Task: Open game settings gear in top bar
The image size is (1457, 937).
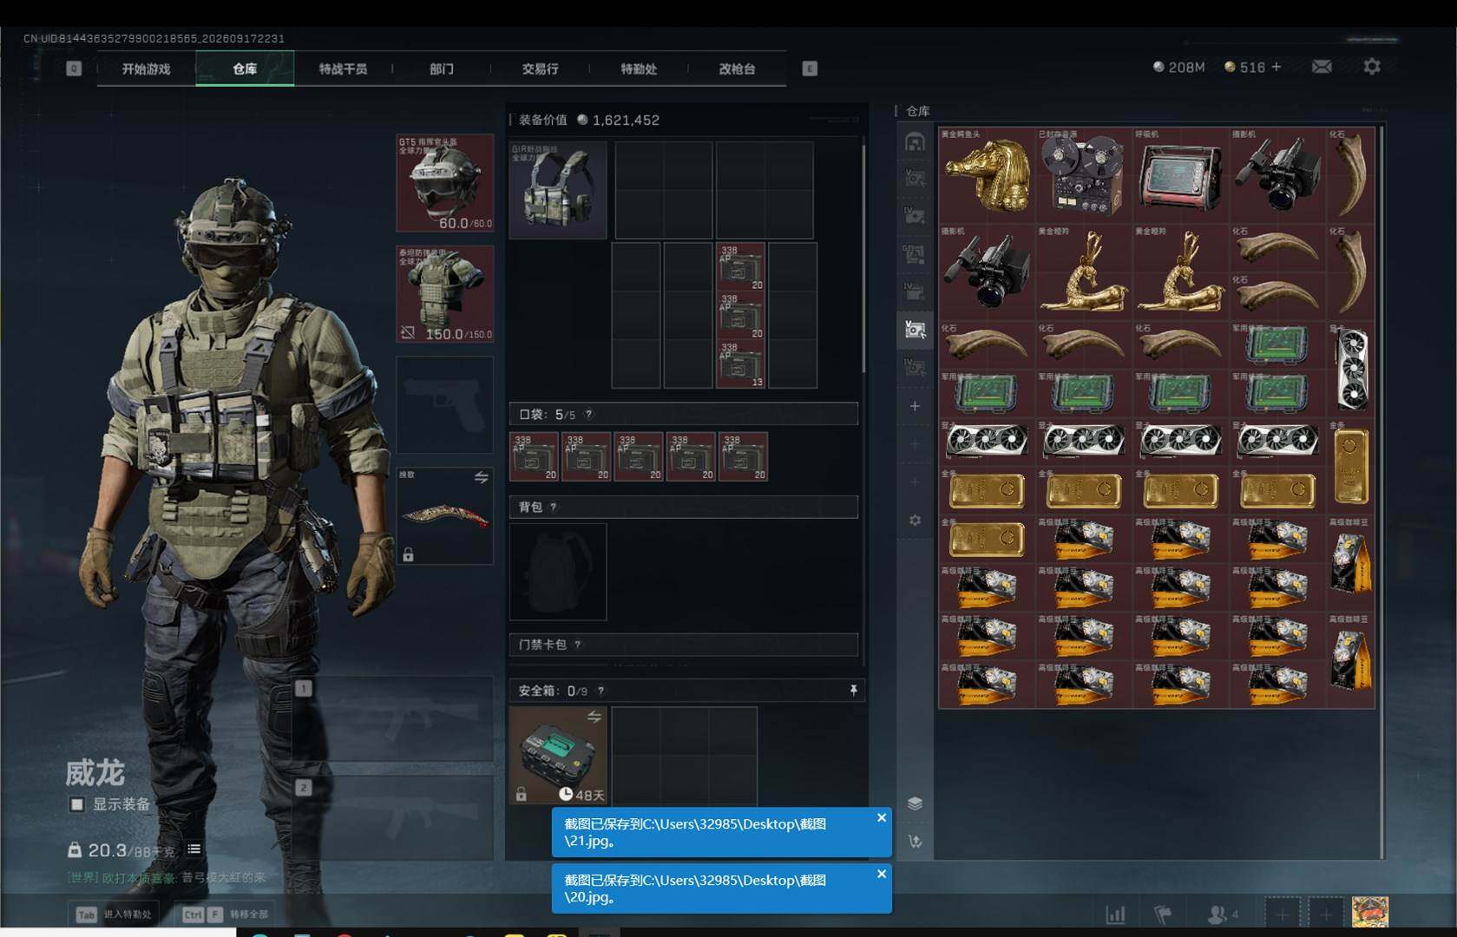Action: [1372, 67]
